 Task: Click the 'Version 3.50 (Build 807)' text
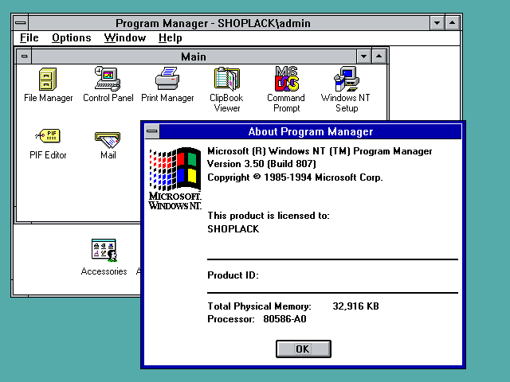point(262,164)
